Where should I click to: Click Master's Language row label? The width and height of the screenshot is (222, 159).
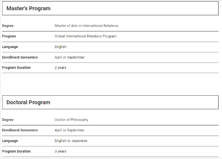point(10,47)
